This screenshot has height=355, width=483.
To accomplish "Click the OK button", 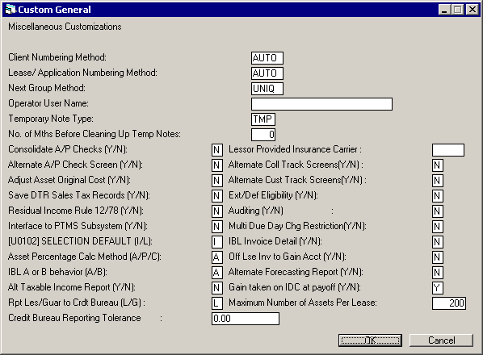I will pyautogui.click(x=370, y=340).
